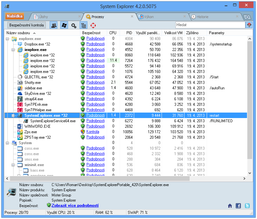Viewport: 257px width, 219px height.
Task: Open Podrobnosti link for Shotty.exe
Action: tap(95, 82)
